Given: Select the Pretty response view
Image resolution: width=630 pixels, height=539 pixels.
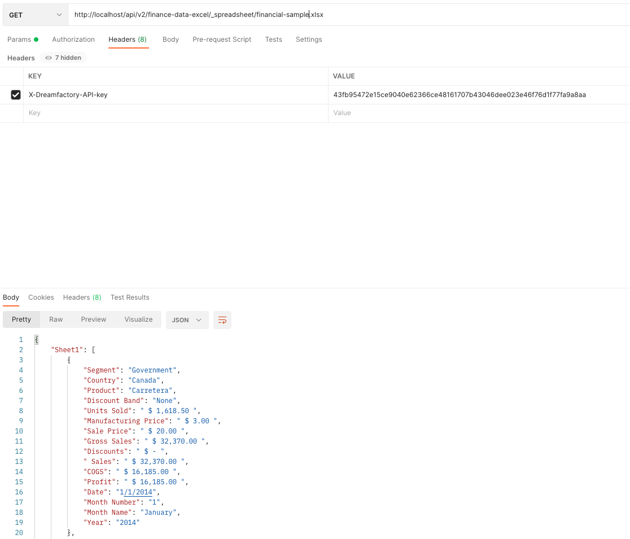Looking at the screenshot, I should [21, 319].
